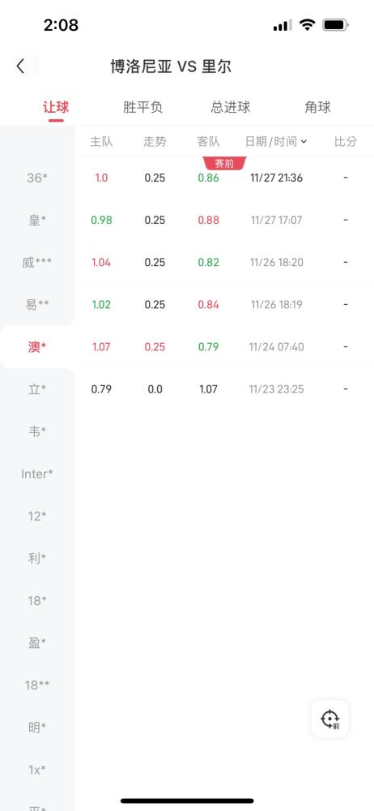This screenshot has width=374, height=811.
Task: Tap the Wi-Fi status icon
Action: (308, 25)
